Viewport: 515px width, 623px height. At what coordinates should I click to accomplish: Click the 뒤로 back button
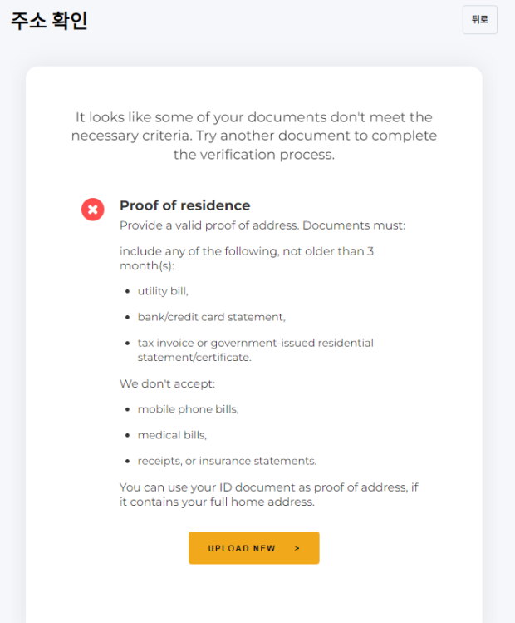(x=479, y=19)
